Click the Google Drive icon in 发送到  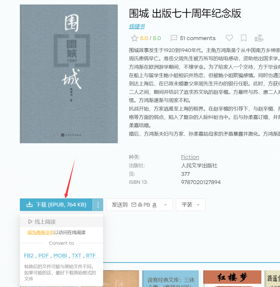[x=140, y=205]
